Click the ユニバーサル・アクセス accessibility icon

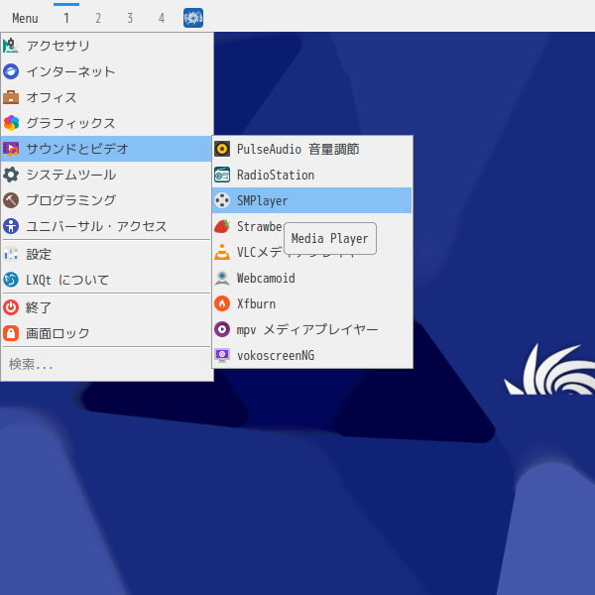click(x=11, y=226)
